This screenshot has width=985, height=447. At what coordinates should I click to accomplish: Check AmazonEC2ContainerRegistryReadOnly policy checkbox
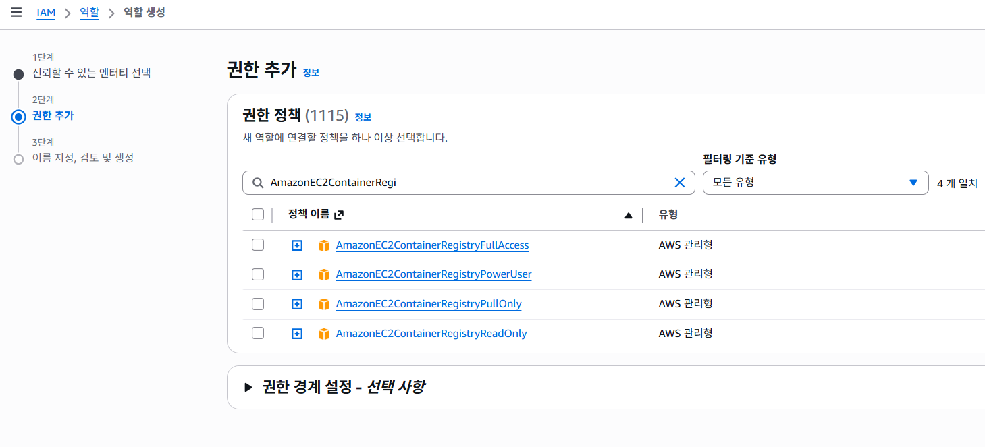(258, 333)
